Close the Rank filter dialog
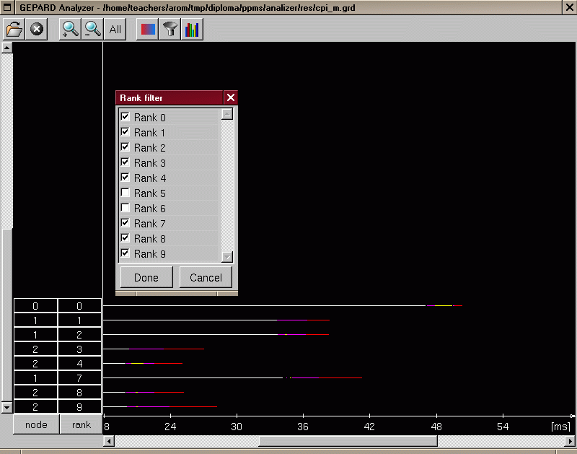Viewport: 577px width, 454px height. point(230,97)
